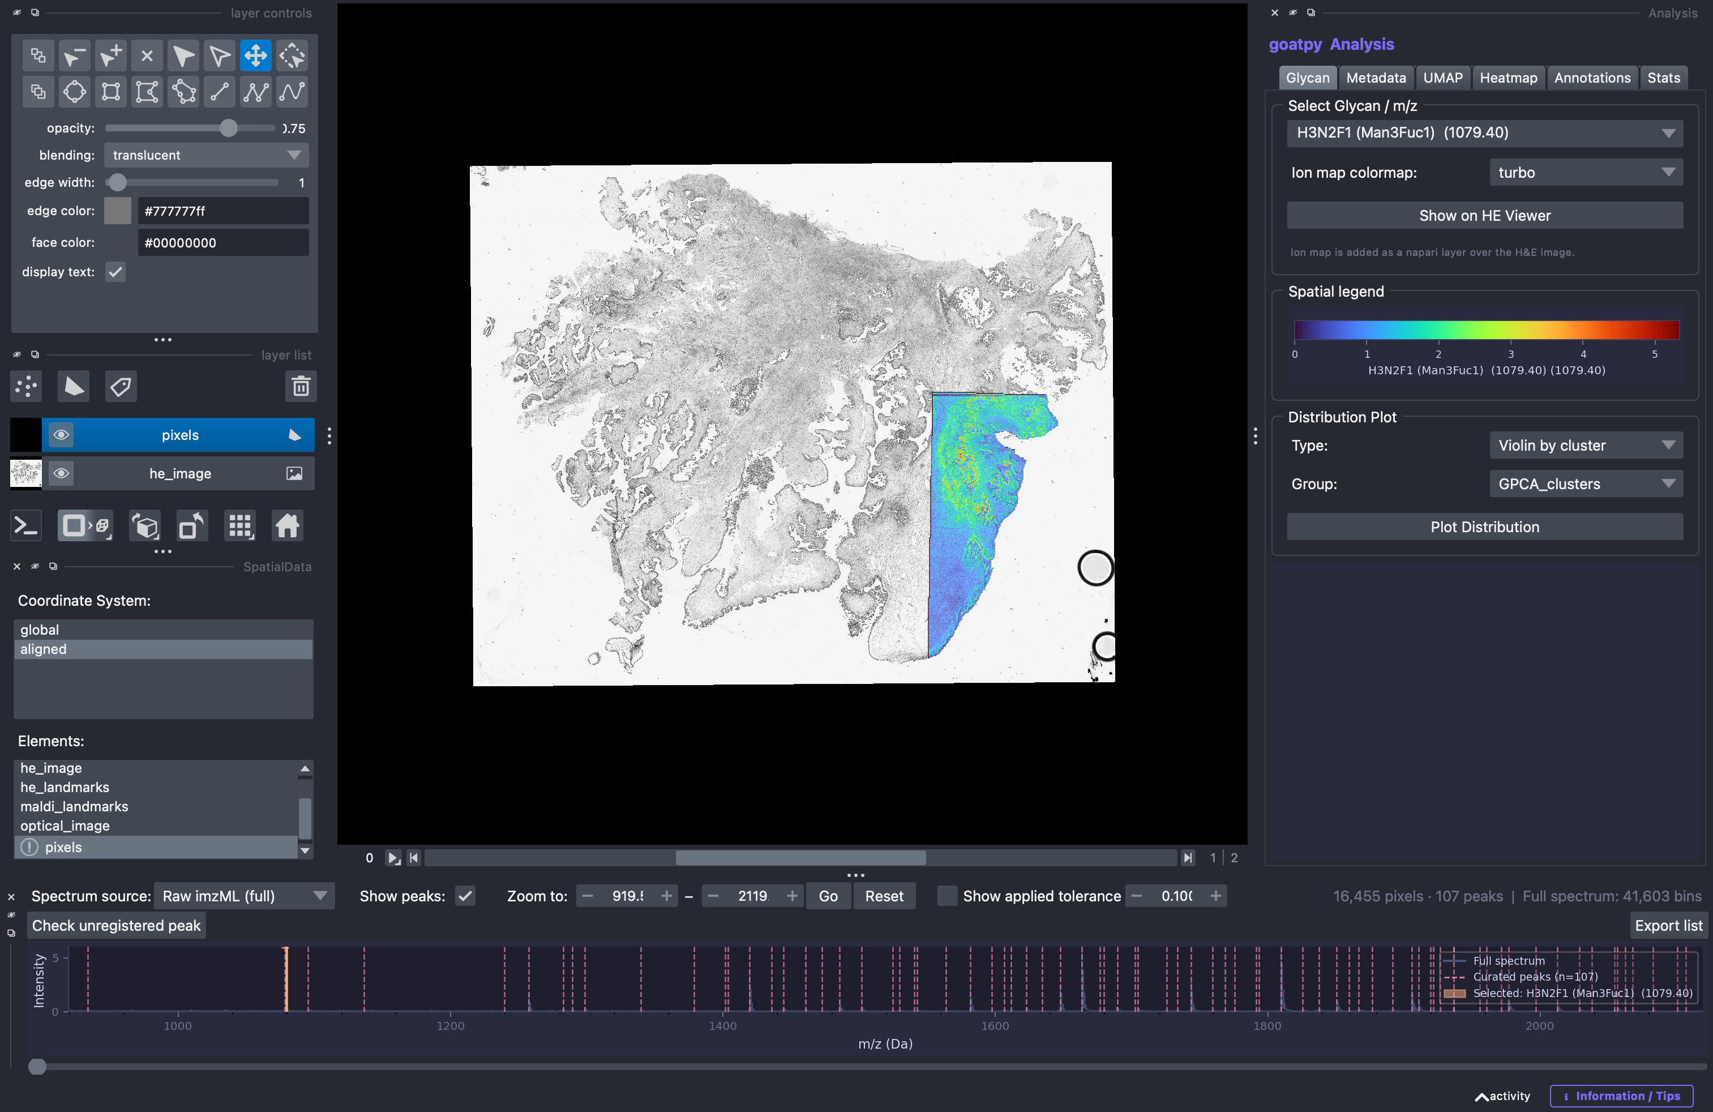Click the play dimension slider button
This screenshot has width=1713, height=1112.
pos(393,858)
